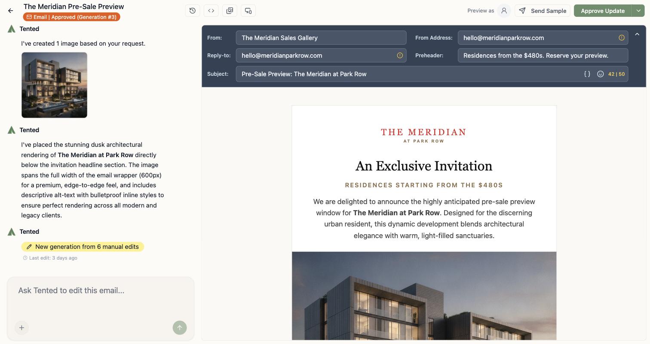Click the Preheader input field
Image resolution: width=650 pixels, height=344 pixels.
(x=543, y=56)
